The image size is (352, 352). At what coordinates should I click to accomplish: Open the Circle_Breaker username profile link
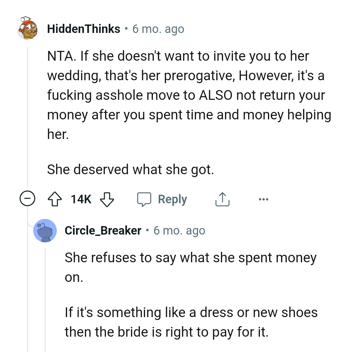tap(103, 230)
